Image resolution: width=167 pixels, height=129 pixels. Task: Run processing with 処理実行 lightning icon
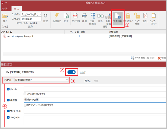point(57,16)
